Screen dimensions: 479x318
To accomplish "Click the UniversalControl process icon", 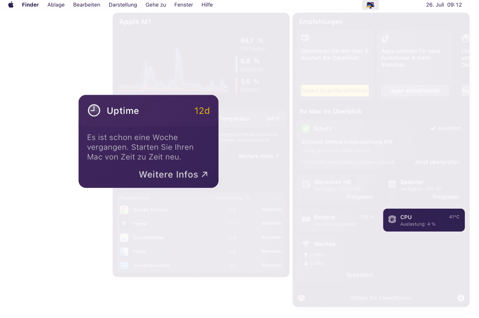I will (124, 265).
